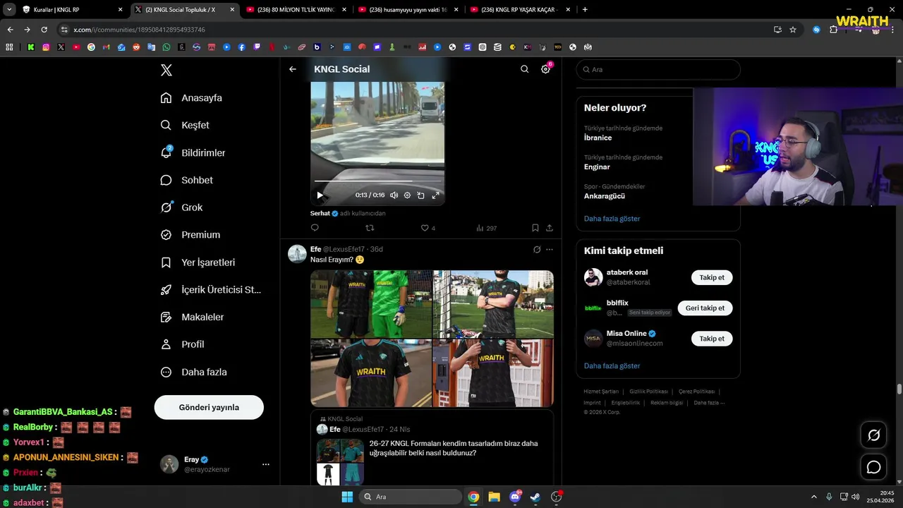
Task: Reply to Serhat's video post
Action: pyautogui.click(x=315, y=228)
